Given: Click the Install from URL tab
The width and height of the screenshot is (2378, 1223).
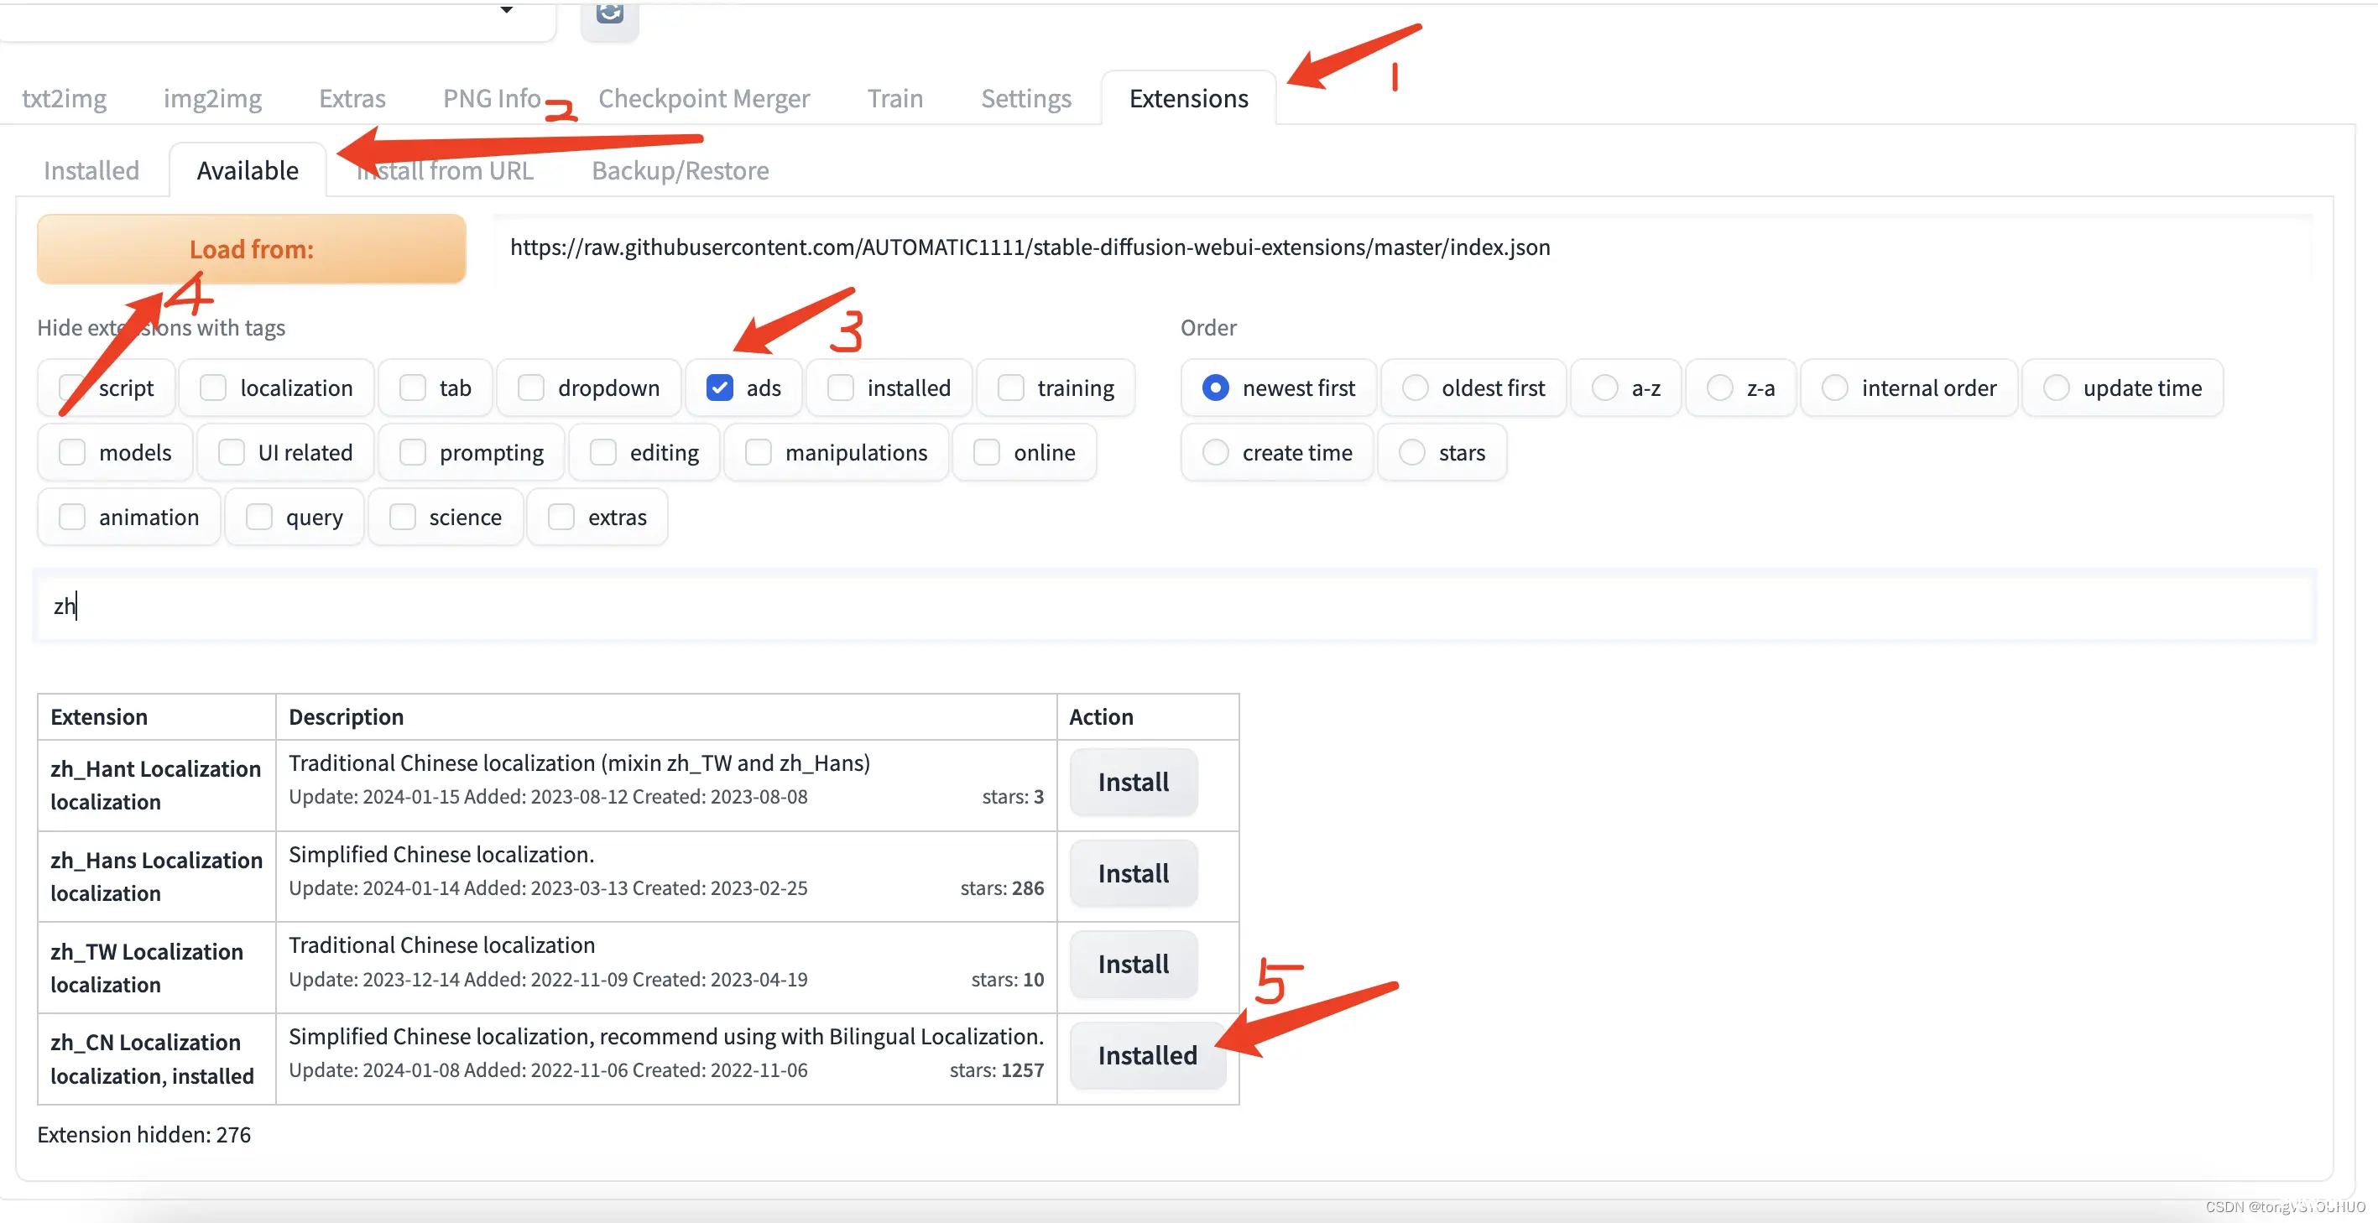Looking at the screenshot, I should click(x=445, y=169).
